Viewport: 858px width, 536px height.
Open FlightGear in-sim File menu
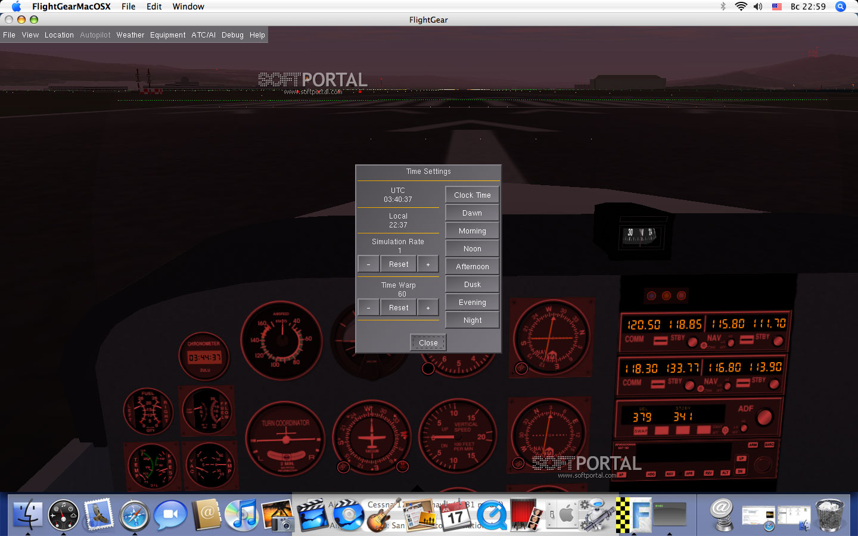point(9,35)
